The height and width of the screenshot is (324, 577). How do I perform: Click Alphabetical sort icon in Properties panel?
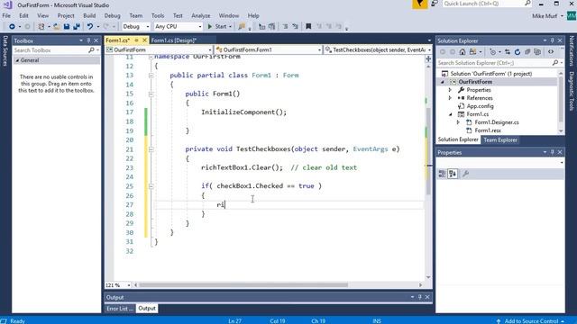pos(453,174)
